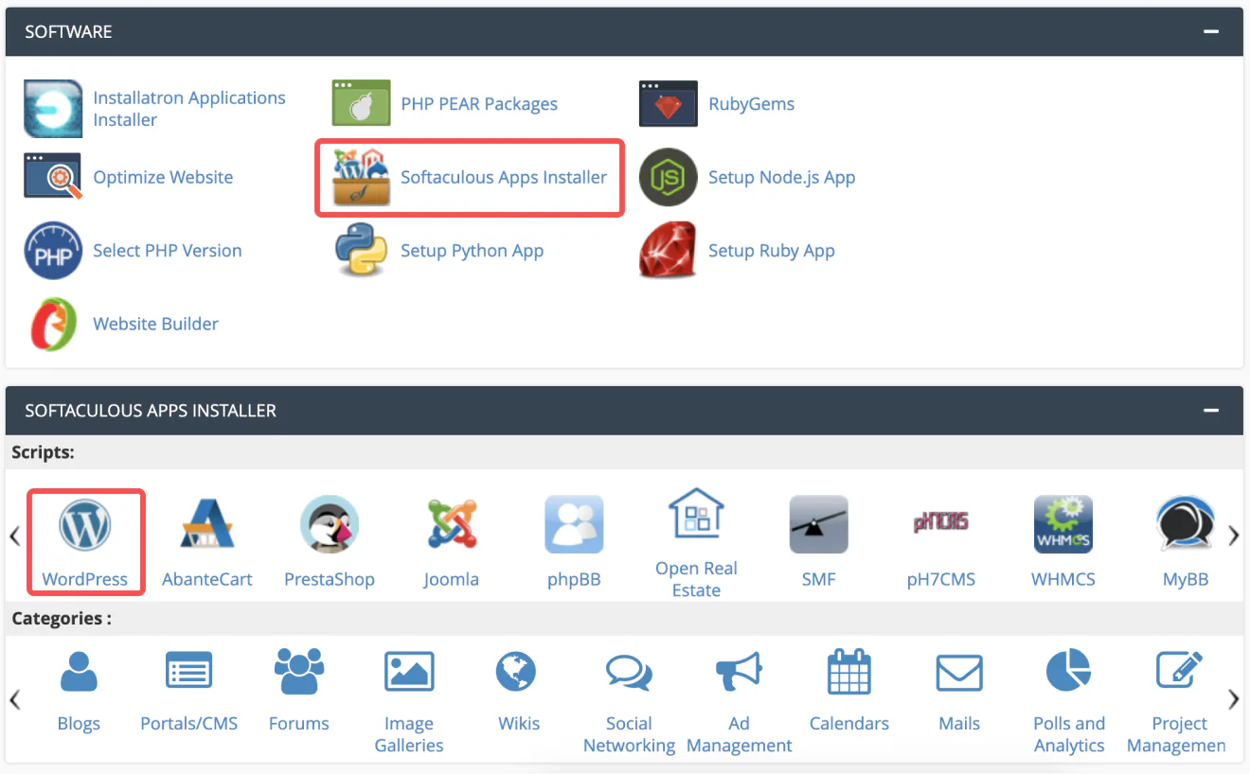Show previous categories with left arrow

click(x=15, y=700)
